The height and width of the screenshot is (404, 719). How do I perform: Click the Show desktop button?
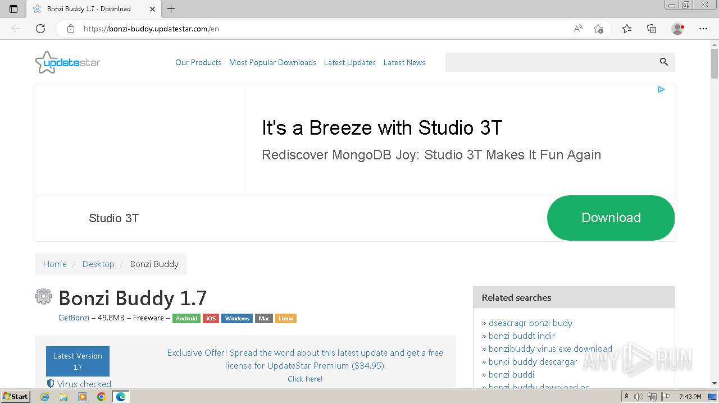[x=713, y=397]
